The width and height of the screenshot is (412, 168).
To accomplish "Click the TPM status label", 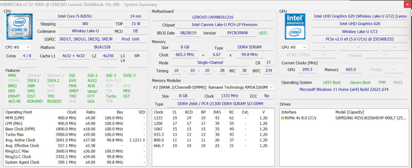I will [382, 82].
